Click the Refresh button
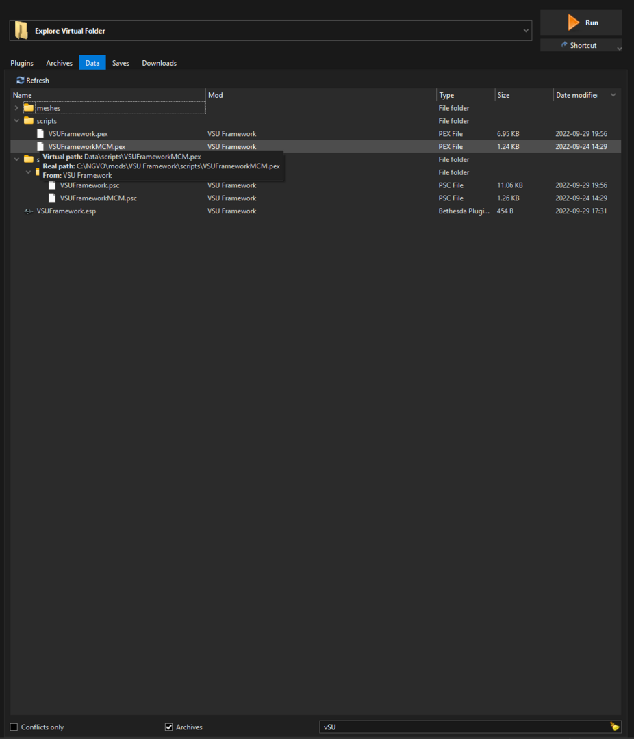This screenshot has height=739, width=634. coord(33,81)
